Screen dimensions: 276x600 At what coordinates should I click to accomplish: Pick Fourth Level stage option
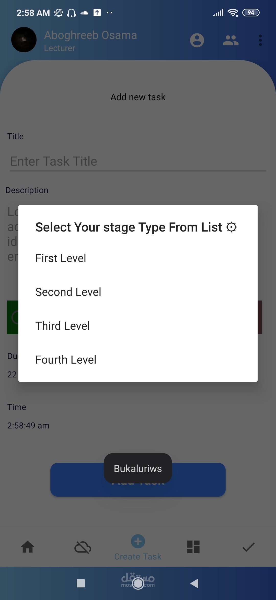click(x=66, y=360)
